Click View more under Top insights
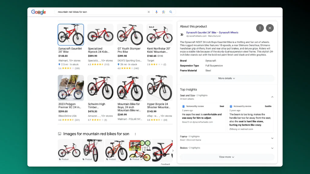310x174 pixels. tap(227, 157)
